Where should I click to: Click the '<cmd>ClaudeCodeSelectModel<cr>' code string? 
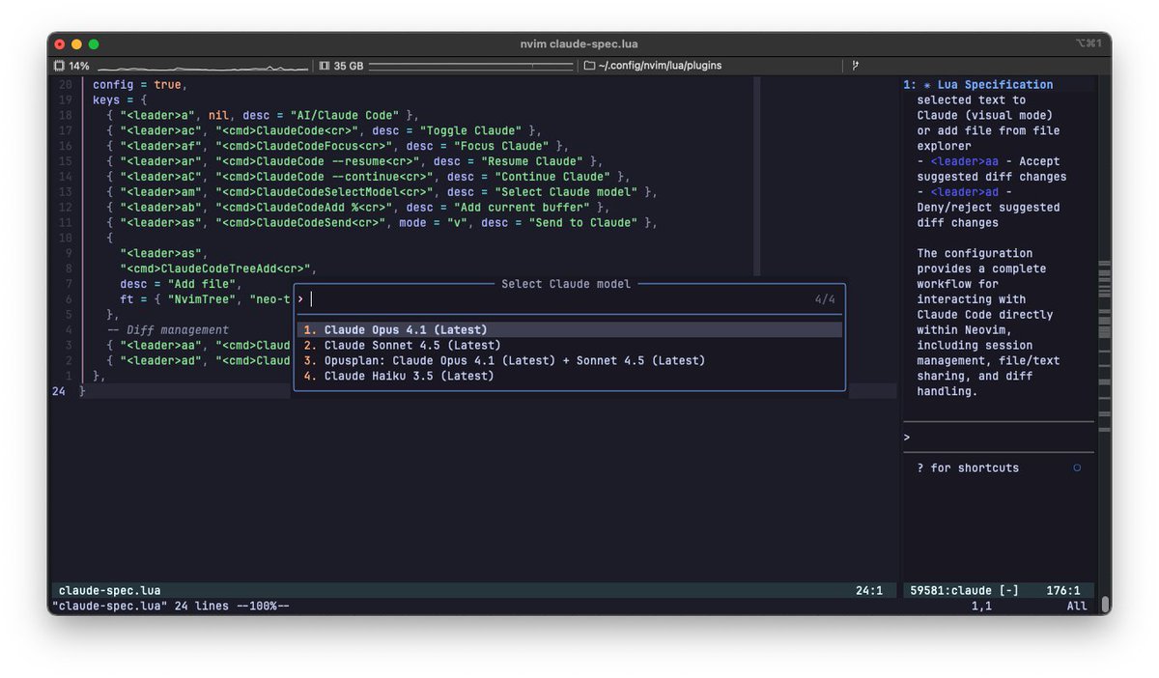(324, 192)
